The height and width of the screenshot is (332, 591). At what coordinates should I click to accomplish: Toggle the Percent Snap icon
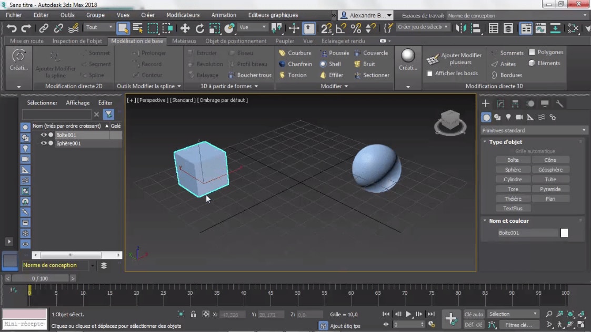(x=355, y=28)
